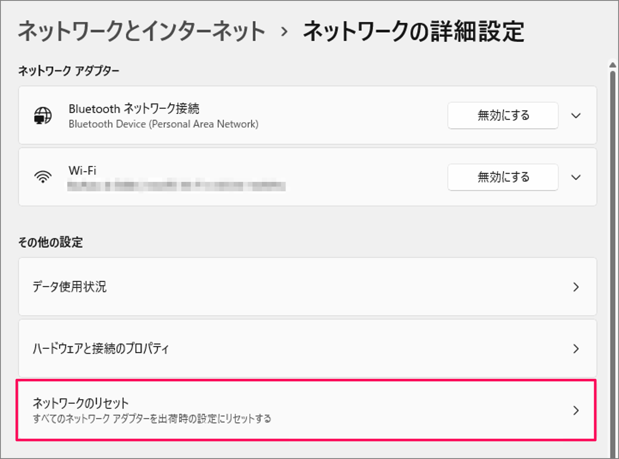Click the ネットワークの詳細設定 page title
This screenshot has height=459, width=619.
click(414, 32)
